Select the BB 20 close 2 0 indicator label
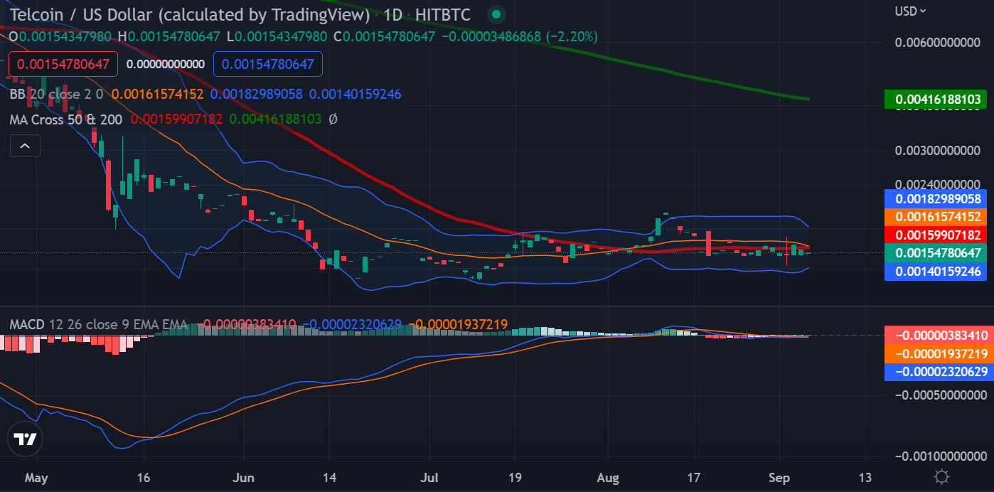Image resolution: width=994 pixels, height=492 pixels. point(57,94)
